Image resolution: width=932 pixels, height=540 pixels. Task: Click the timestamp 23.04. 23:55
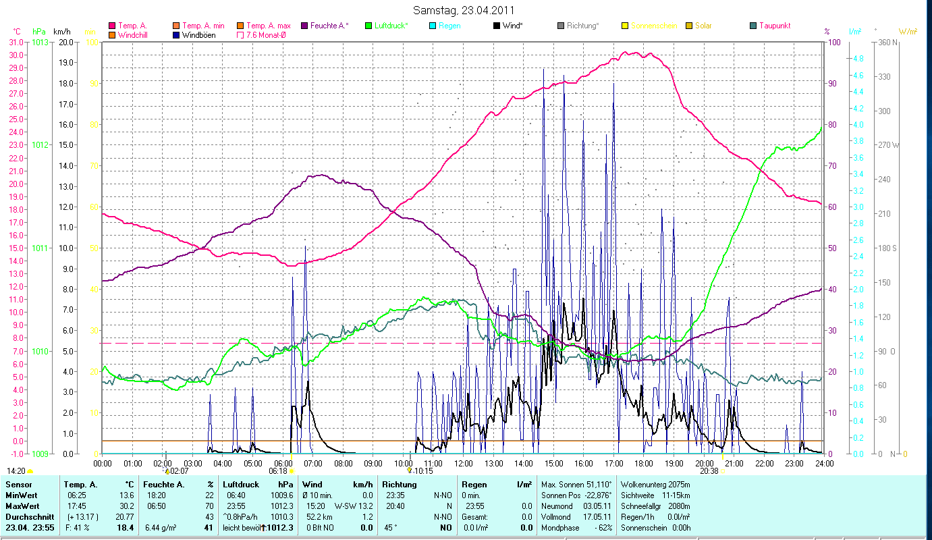coord(30,528)
